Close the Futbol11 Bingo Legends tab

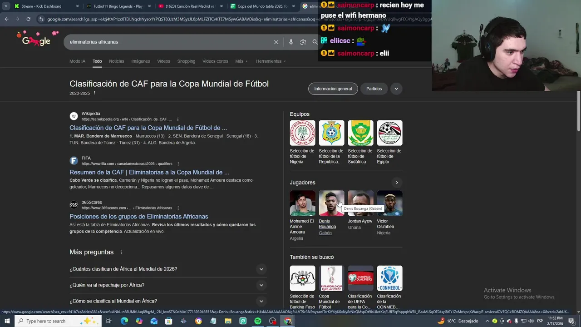tap(149, 6)
